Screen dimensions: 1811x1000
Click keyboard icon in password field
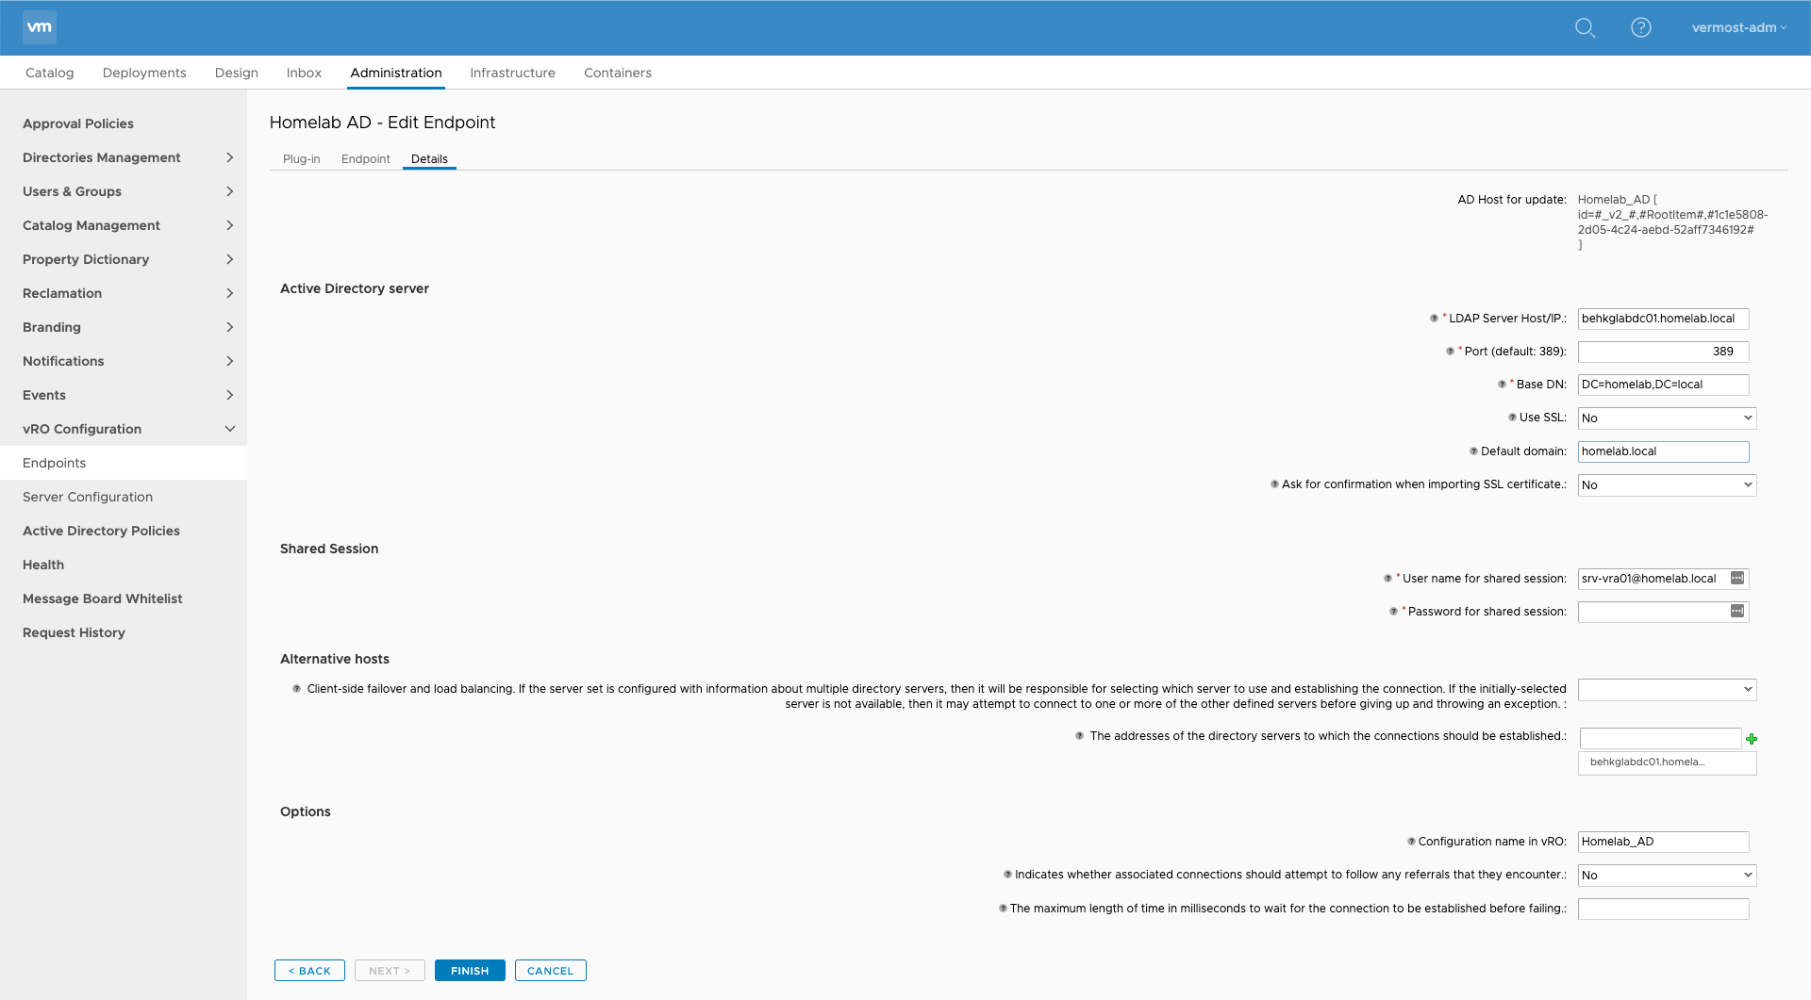[x=1737, y=611]
